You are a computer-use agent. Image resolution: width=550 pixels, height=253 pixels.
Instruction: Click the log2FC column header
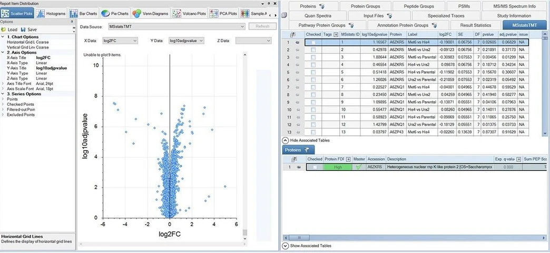click(447, 34)
